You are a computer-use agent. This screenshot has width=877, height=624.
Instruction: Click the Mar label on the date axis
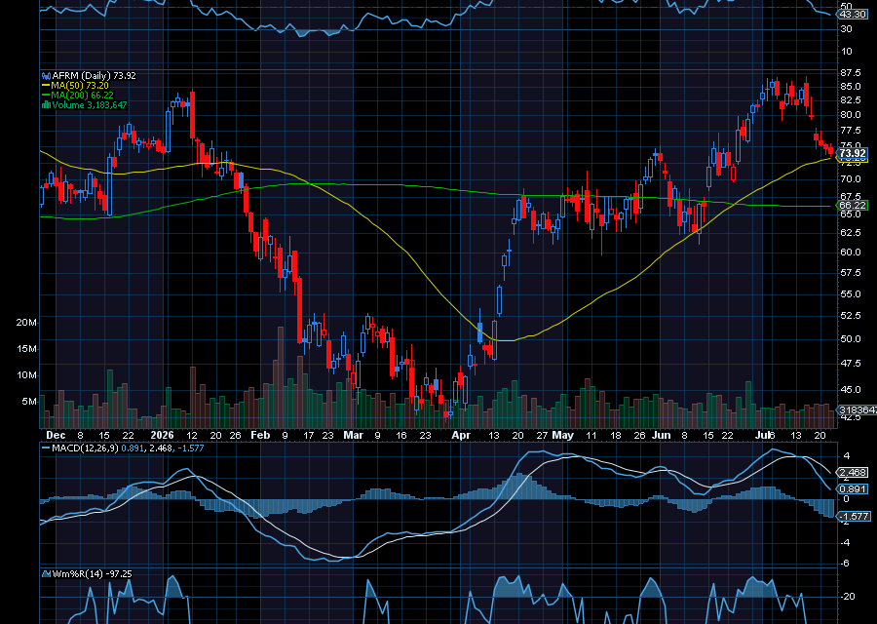pos(353,436)
